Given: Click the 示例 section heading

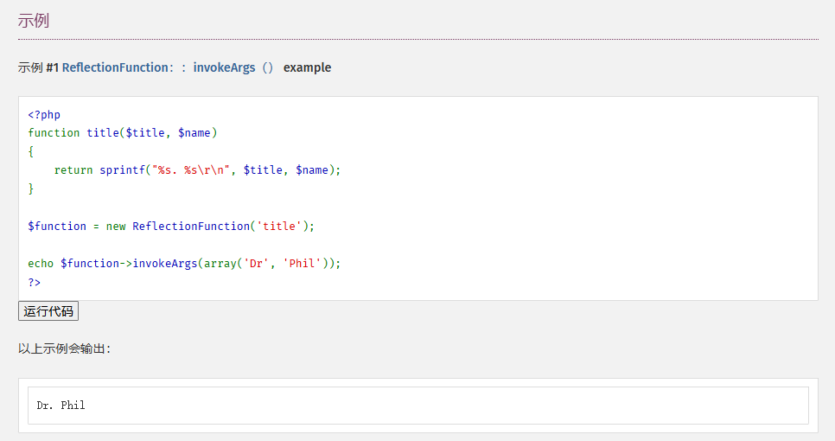Looking at the screenshot, I should tap(34, 21).
